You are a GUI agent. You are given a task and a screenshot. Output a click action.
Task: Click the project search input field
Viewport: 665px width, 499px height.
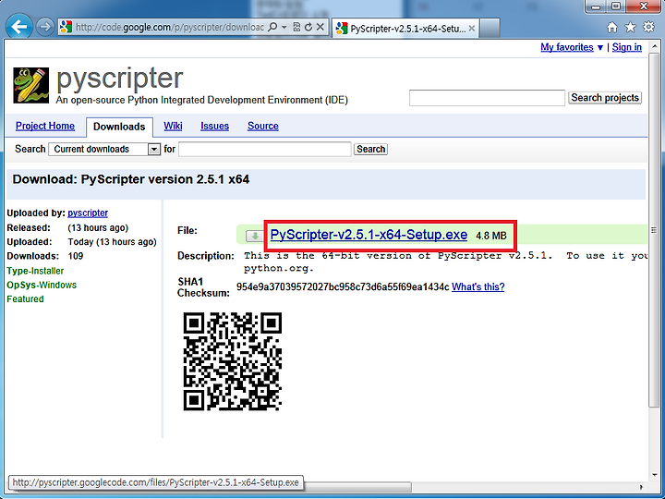pyautogui.click(x=487, y=98)
